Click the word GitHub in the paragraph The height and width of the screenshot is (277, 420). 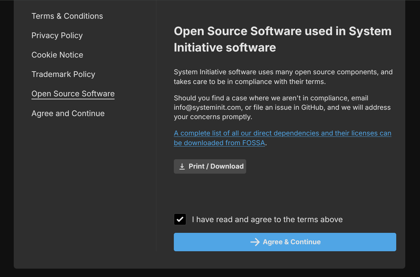click(x=312, y=108)
